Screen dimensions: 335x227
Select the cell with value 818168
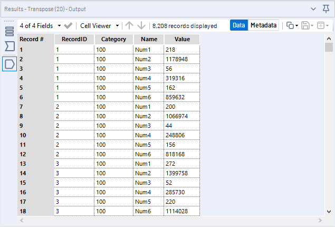click(x=182, y=154)
